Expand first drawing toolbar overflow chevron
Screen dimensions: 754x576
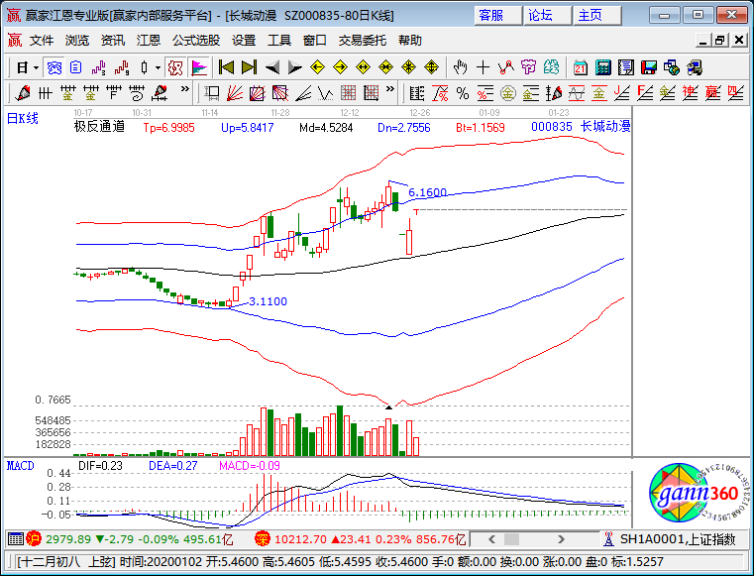185,89
